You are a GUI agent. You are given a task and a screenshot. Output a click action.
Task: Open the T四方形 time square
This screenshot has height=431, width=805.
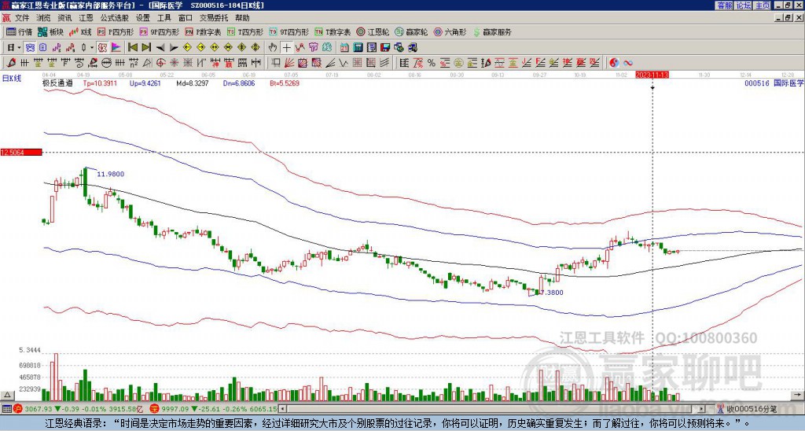click(245, 31)
